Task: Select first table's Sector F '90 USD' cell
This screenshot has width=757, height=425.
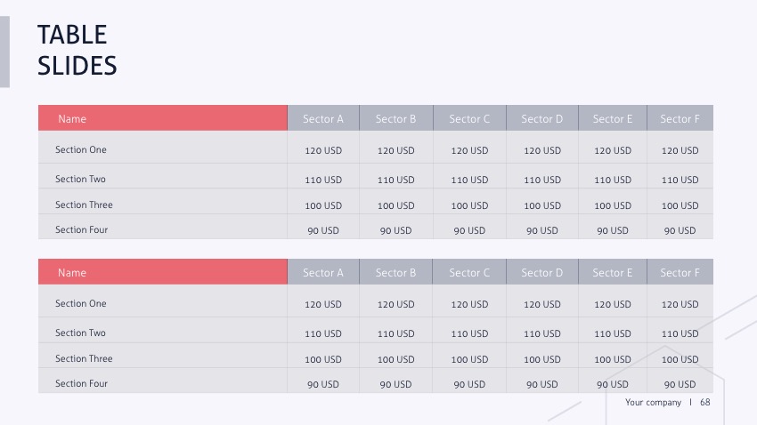Action: pyautogui.click(x=680, y=231)
